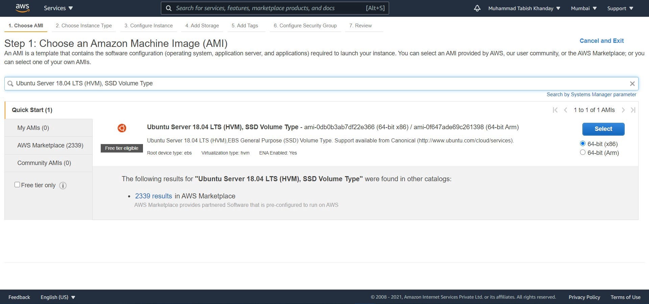Open the English (US) language selector
This screenshot has width=649, height=304.
(x=58, y=297)
